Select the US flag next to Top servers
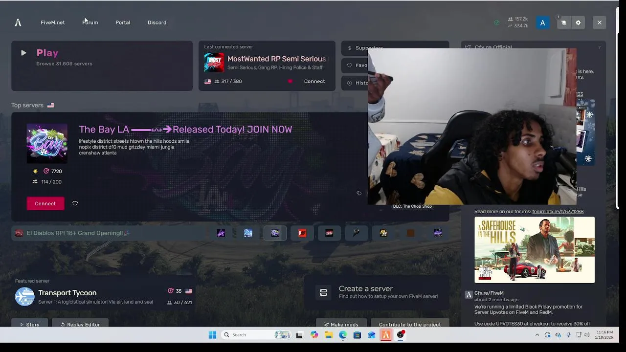The height and width of the screenshot is (352, 626). tap(50, 105)
